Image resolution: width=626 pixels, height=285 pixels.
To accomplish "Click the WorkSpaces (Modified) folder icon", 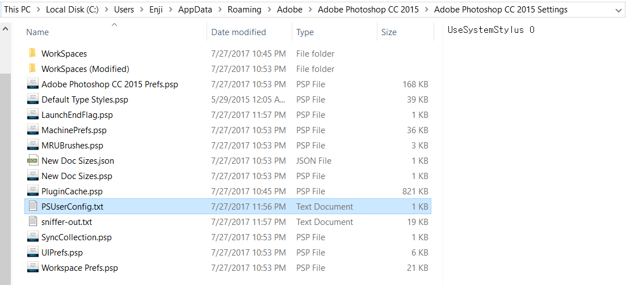I will coord(33,69).
